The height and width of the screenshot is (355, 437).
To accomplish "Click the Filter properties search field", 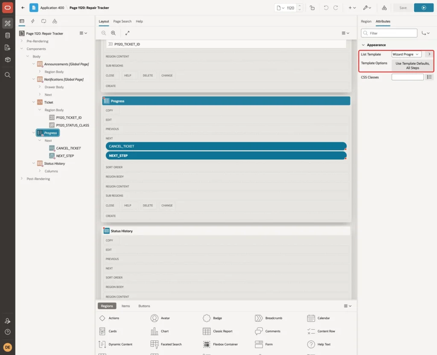I will coord(389,33).
